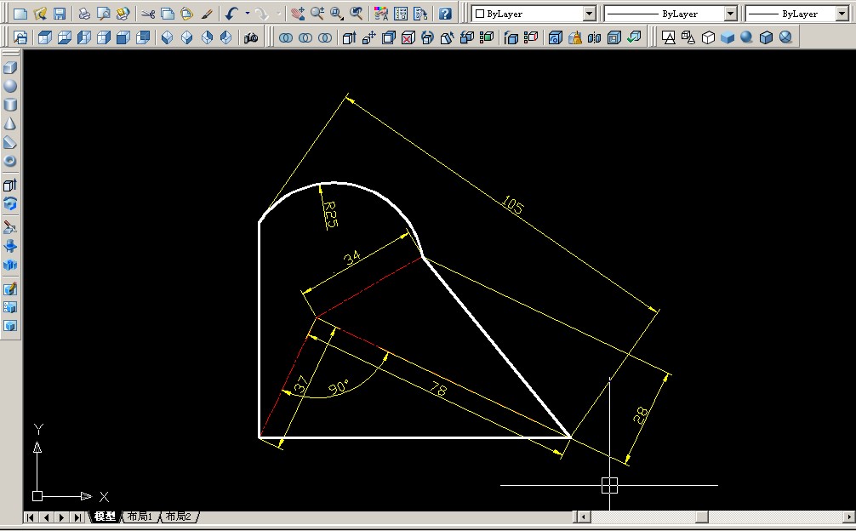Click the Check solid green checkmark icon
856x531 pixels.
coord(634,37)
